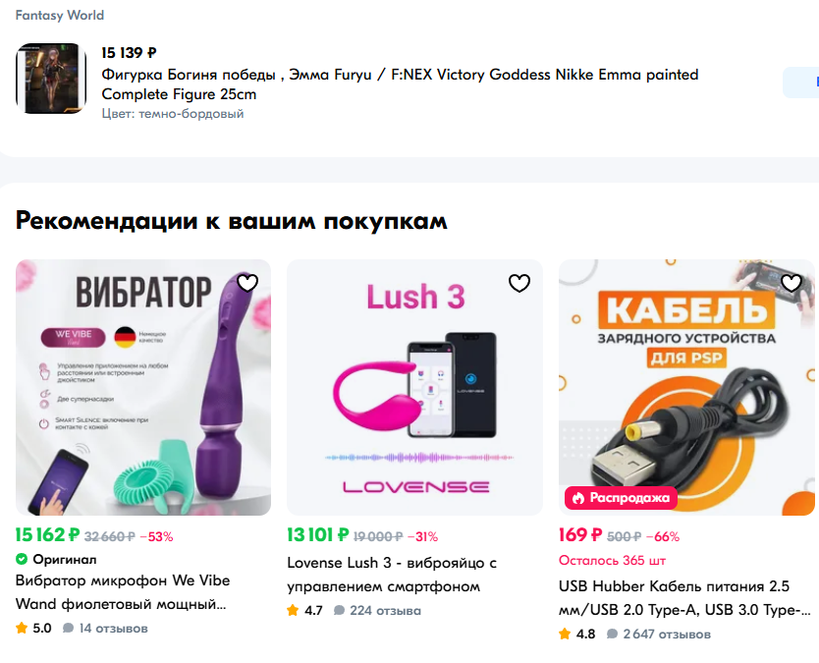Open Fantasy World seller link

[x=60, y=15]
